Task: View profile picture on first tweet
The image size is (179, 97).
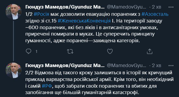Action: (x=13, y=12)
